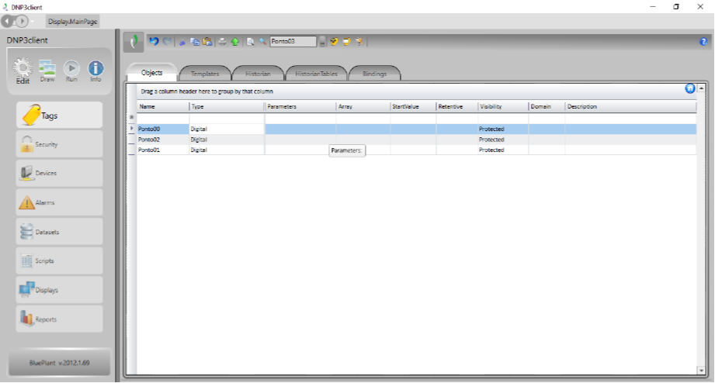Click the table's vertical scrollbar down arrow
Screen dimensions: 715x383
700,370
